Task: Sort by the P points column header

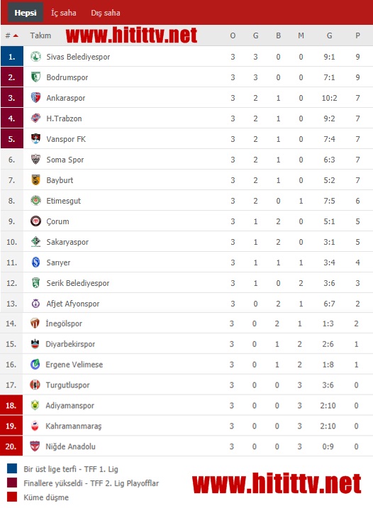Action: 357,35
